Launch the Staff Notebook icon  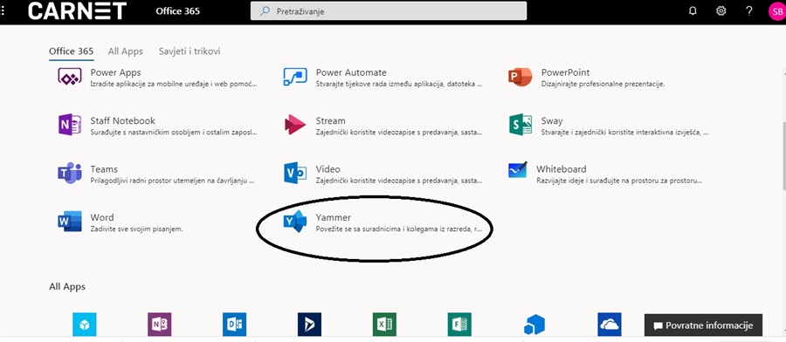coord(70,125)
